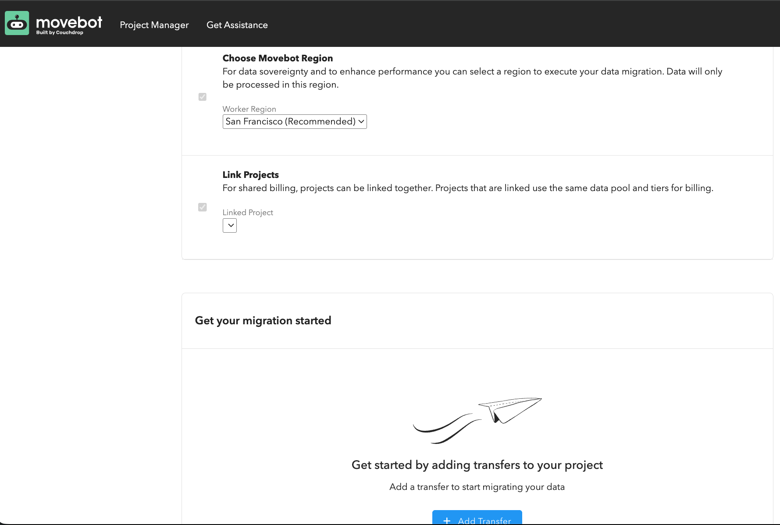Click the "Built by Couchdrop" tagline

point(60,32)
